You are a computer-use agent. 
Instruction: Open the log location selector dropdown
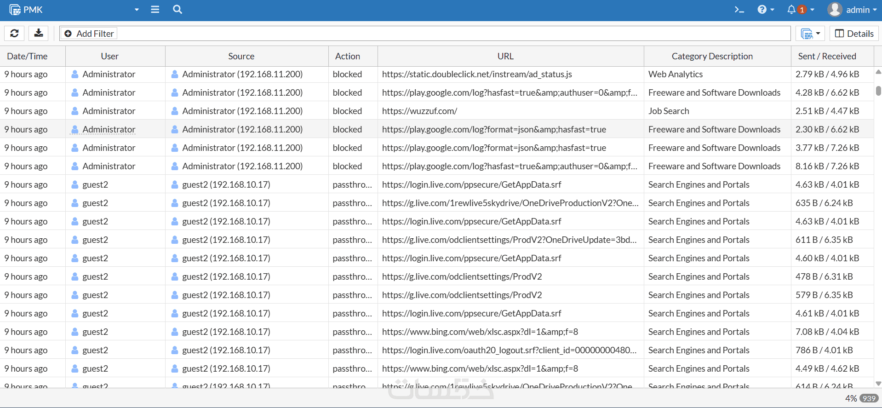click(x=810, y=34)
